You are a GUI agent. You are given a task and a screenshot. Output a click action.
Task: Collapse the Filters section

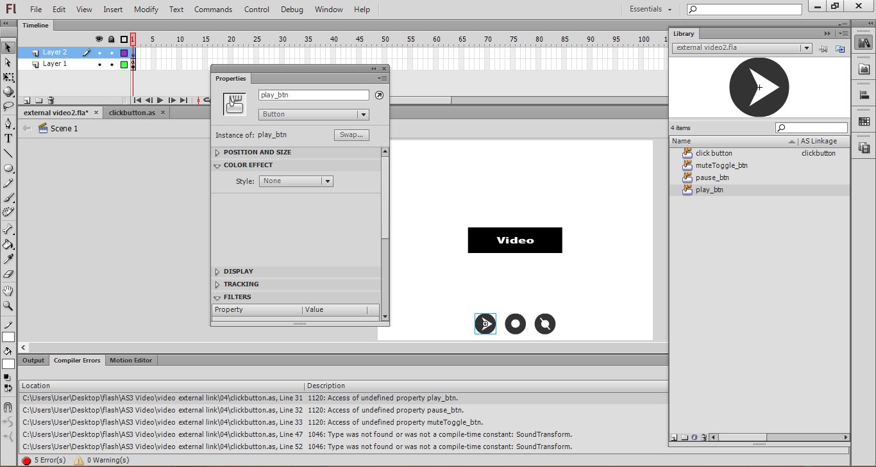217,297
